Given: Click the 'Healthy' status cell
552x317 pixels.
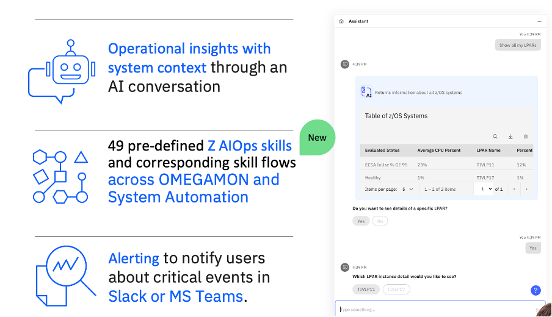Looking at the screenshot, I should (373, 178).
